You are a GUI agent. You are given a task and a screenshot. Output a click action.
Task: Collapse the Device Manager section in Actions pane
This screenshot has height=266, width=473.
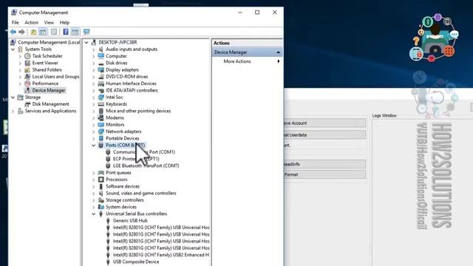point(278,52)
